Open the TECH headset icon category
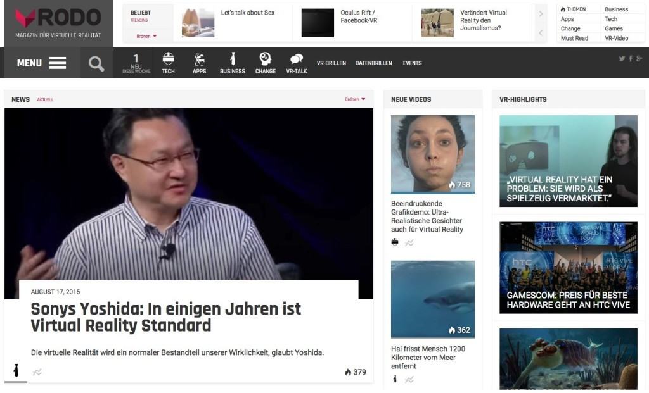 coord(168,63)
